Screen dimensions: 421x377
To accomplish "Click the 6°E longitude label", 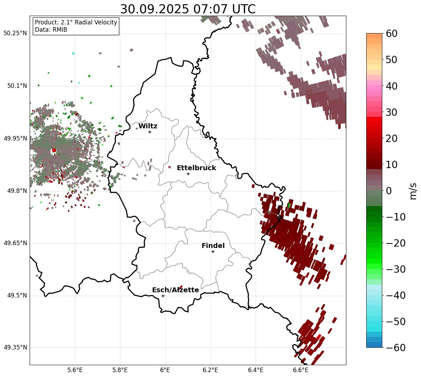I will point(165,370).
